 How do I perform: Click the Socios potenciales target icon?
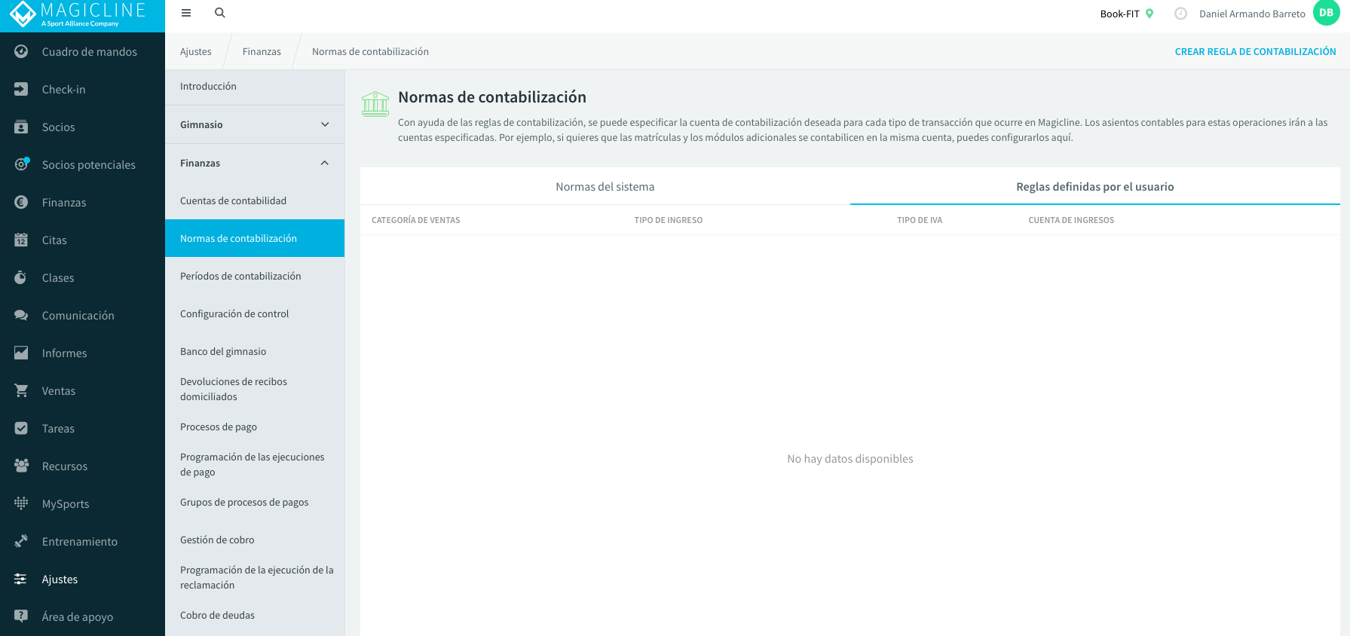tap(21, 164)
